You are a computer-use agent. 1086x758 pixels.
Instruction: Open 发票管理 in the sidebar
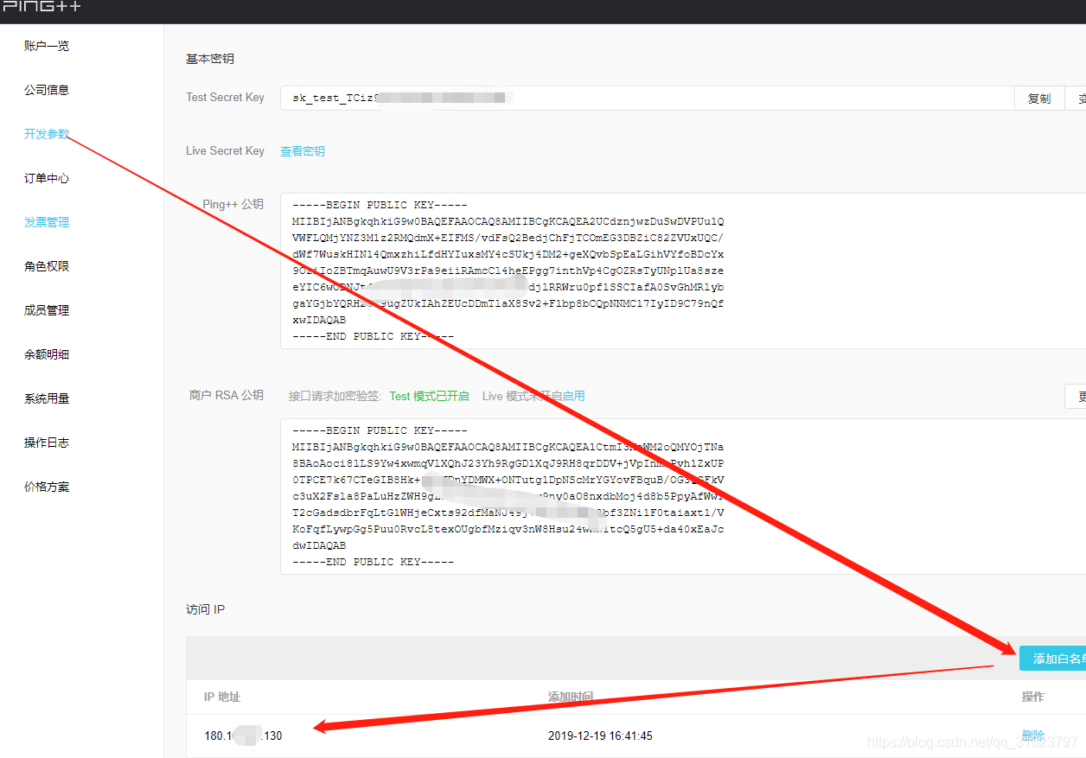tap(47, 222)
